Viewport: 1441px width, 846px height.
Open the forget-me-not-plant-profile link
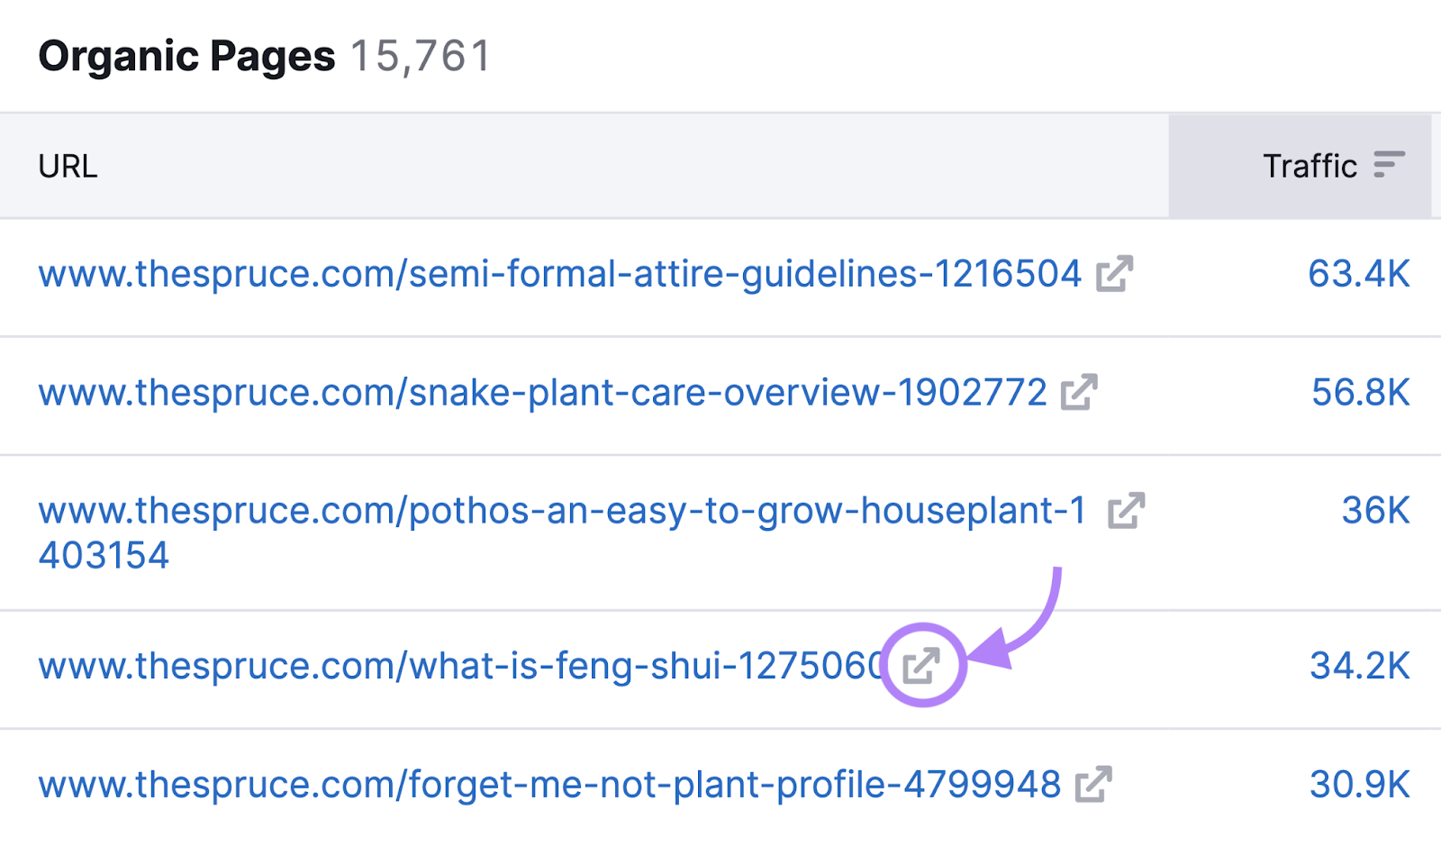[x=549, y=784]
